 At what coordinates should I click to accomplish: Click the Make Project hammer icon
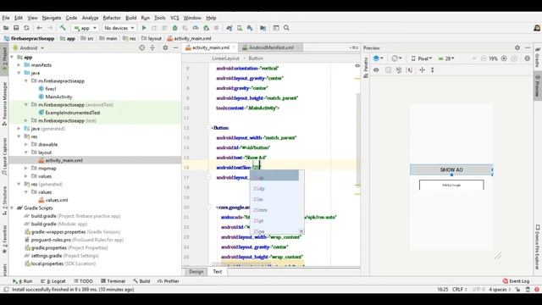click(x=63, y=28)
